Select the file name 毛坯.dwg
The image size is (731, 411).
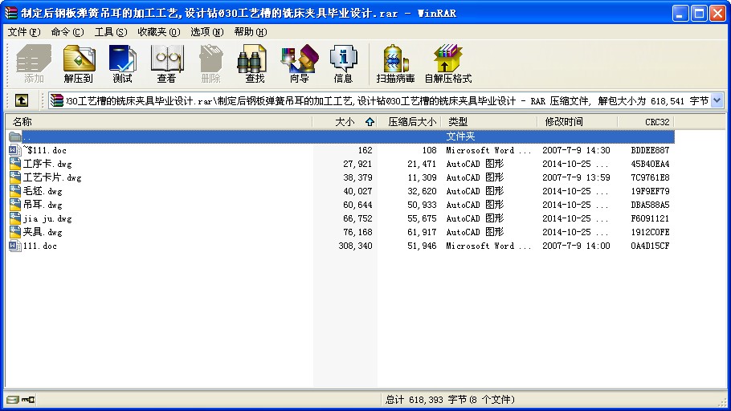point(43,191)
